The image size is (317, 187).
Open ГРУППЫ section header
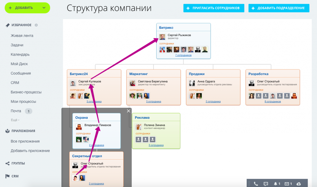coord(18,164)
